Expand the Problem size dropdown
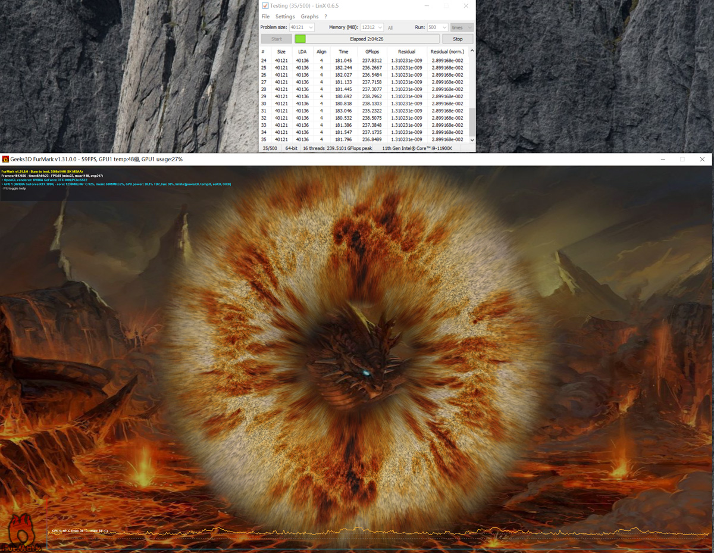 [x=310, y=27]
